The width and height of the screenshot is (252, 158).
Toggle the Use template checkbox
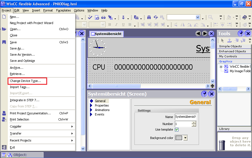177,129
